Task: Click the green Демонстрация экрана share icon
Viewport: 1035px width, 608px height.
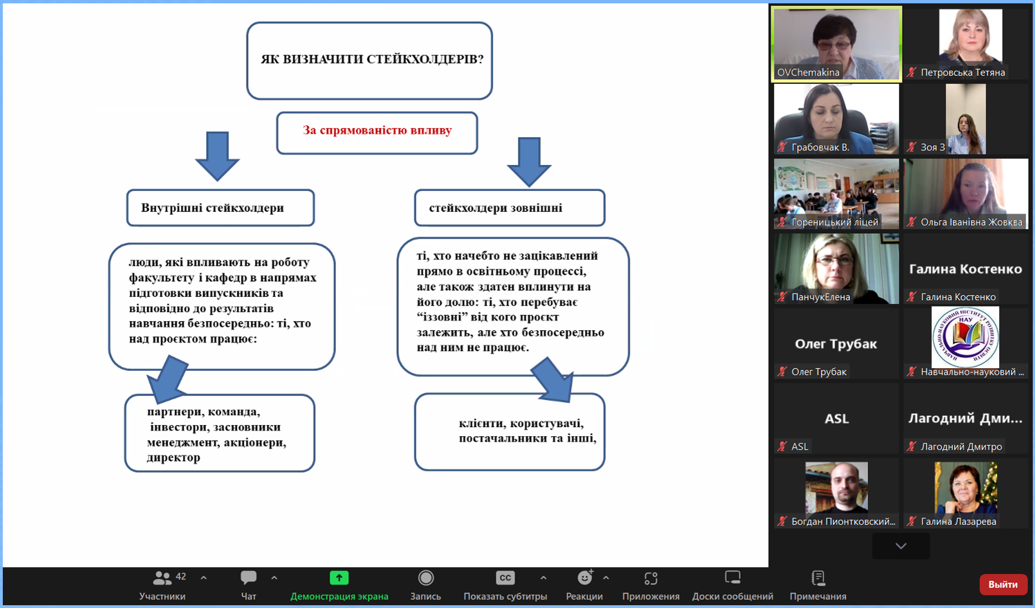Action: [339, 578]
